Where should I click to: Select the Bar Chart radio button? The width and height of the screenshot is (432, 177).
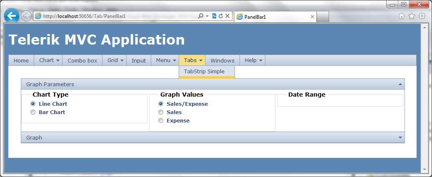coord(33,112)
